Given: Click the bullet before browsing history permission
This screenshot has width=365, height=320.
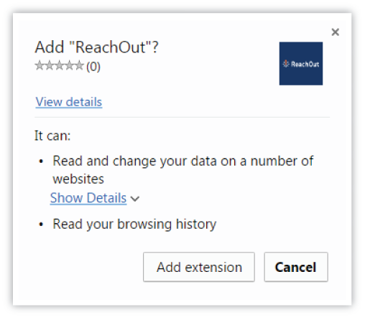Looking at the screenshot, I should (41, 225).
